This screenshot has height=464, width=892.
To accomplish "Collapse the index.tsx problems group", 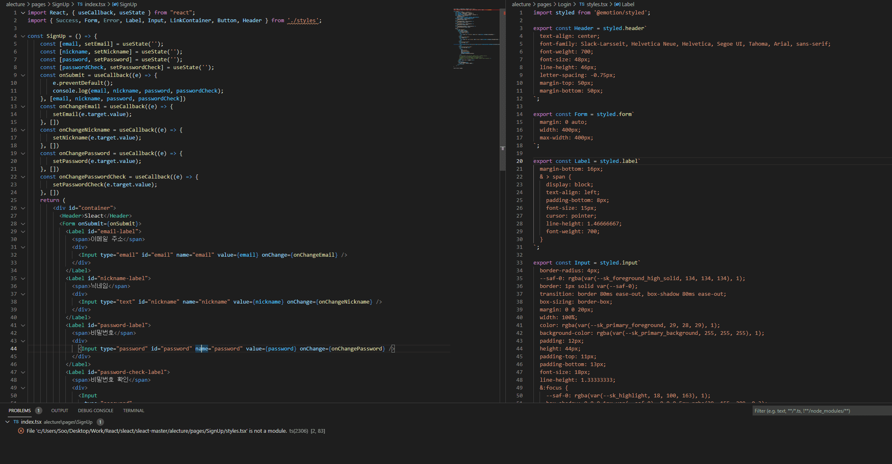I will (7, 422).
